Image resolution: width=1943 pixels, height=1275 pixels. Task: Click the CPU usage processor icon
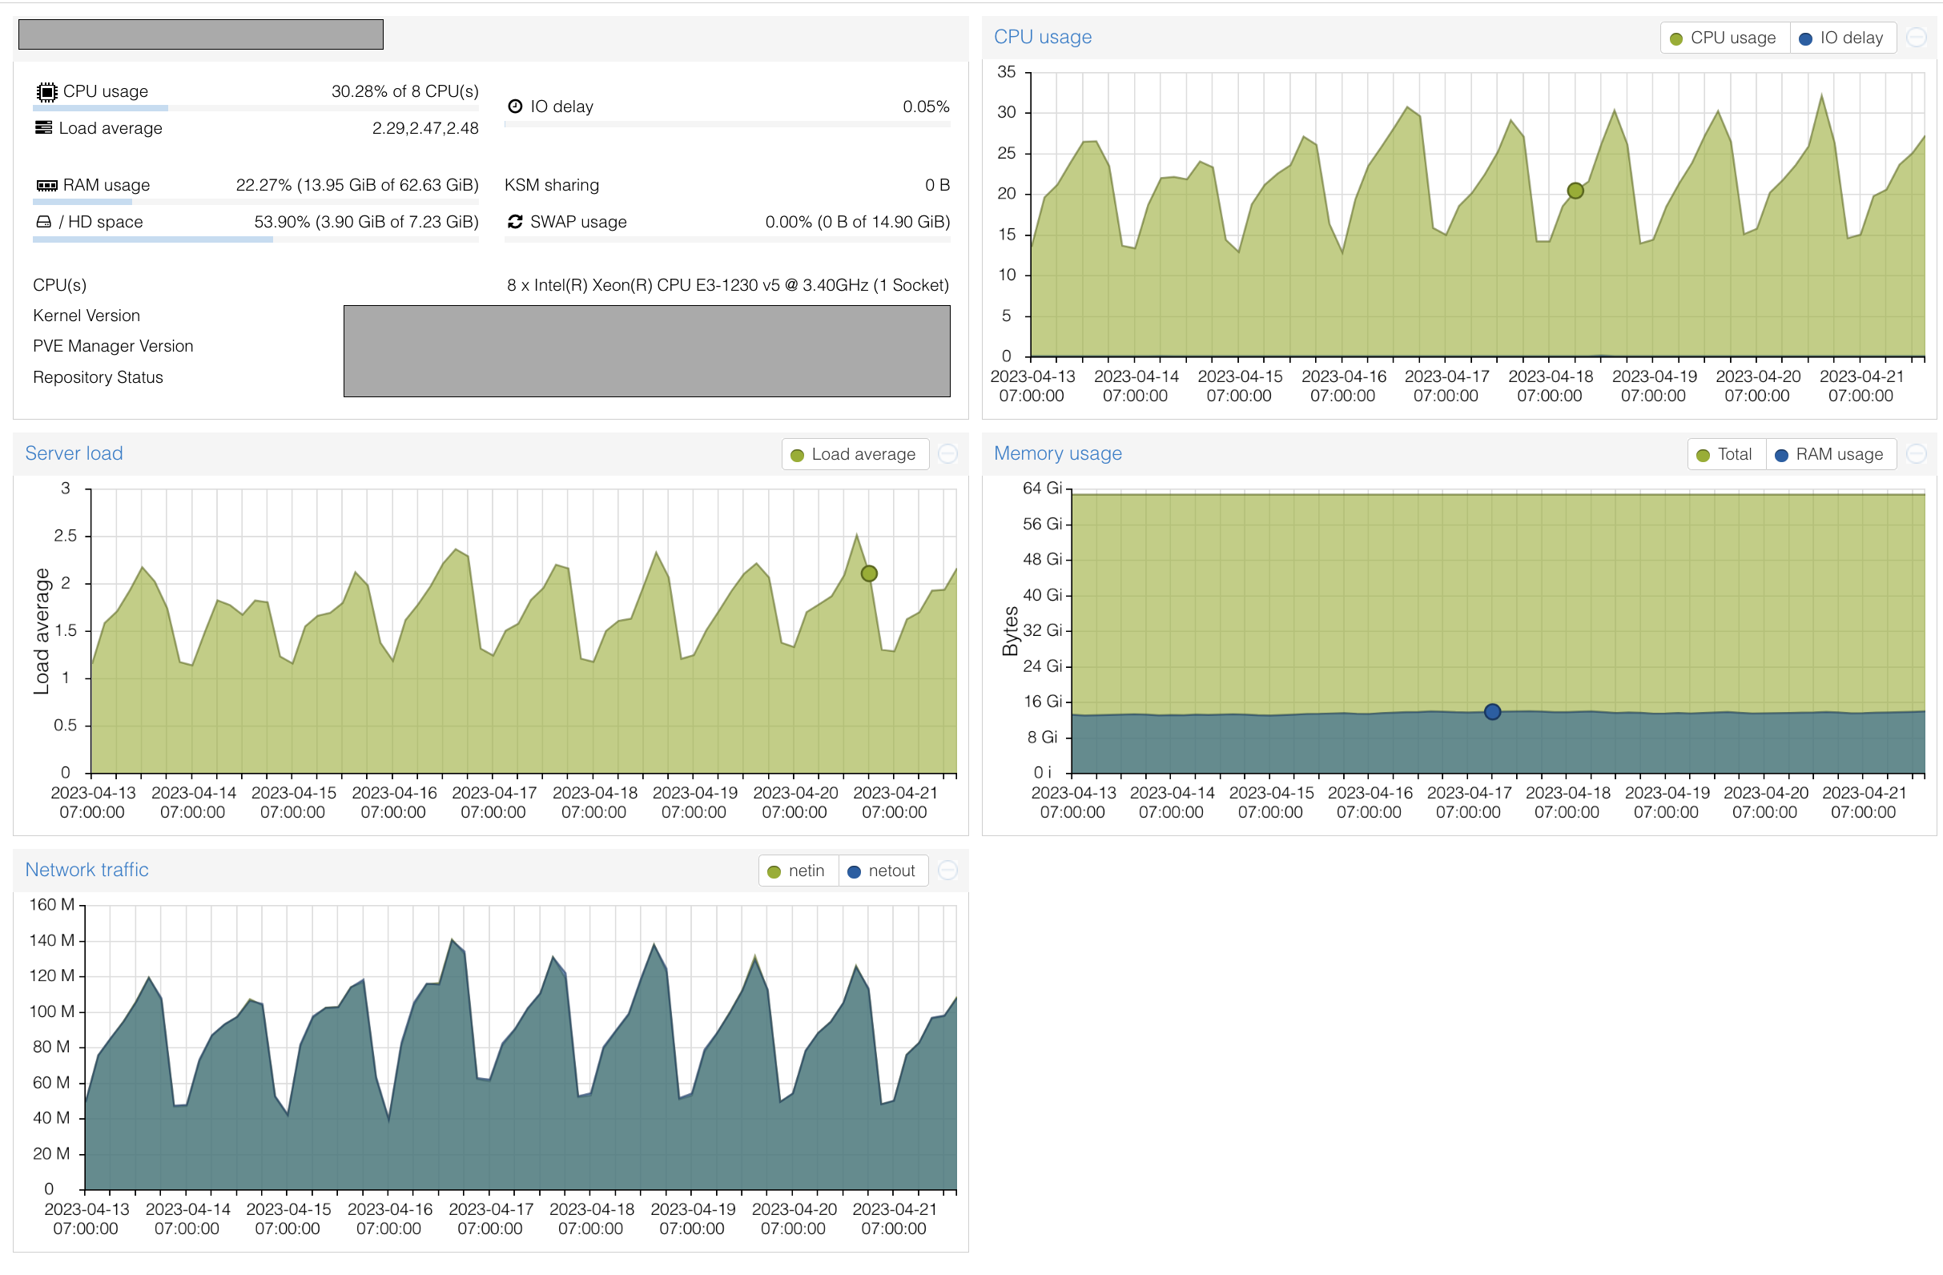[x=46, y=91]
